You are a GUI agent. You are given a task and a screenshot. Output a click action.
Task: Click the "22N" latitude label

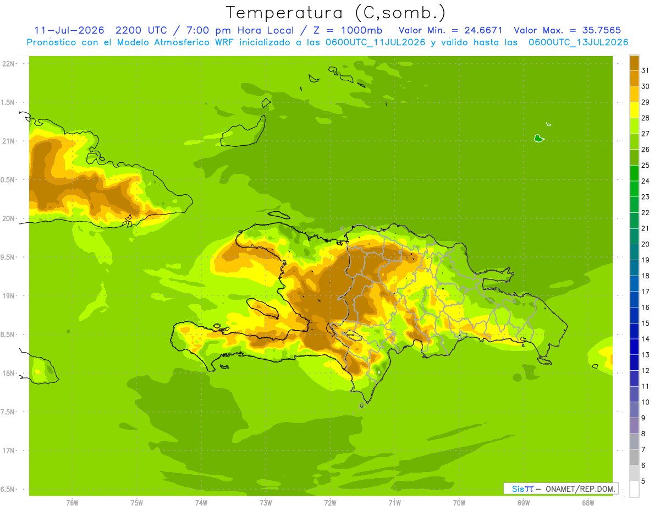8,64
